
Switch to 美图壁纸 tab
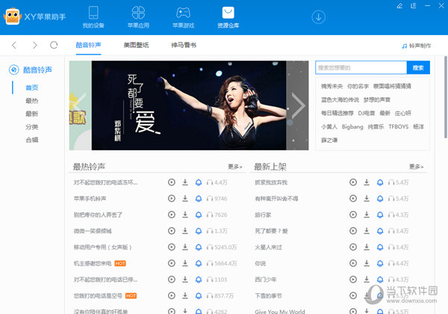pos(136,45)
